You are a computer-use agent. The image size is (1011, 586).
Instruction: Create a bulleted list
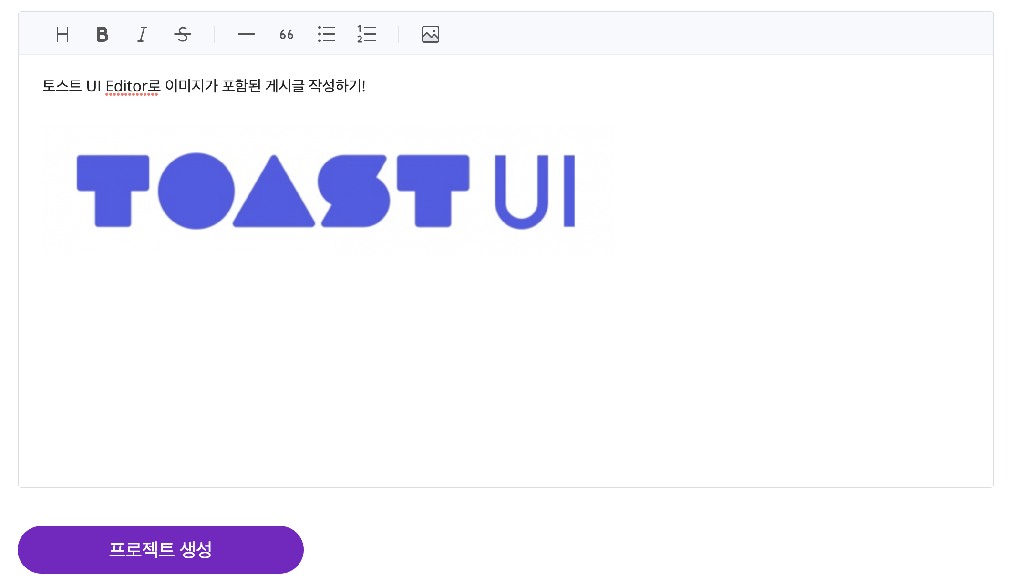(327, 34)
